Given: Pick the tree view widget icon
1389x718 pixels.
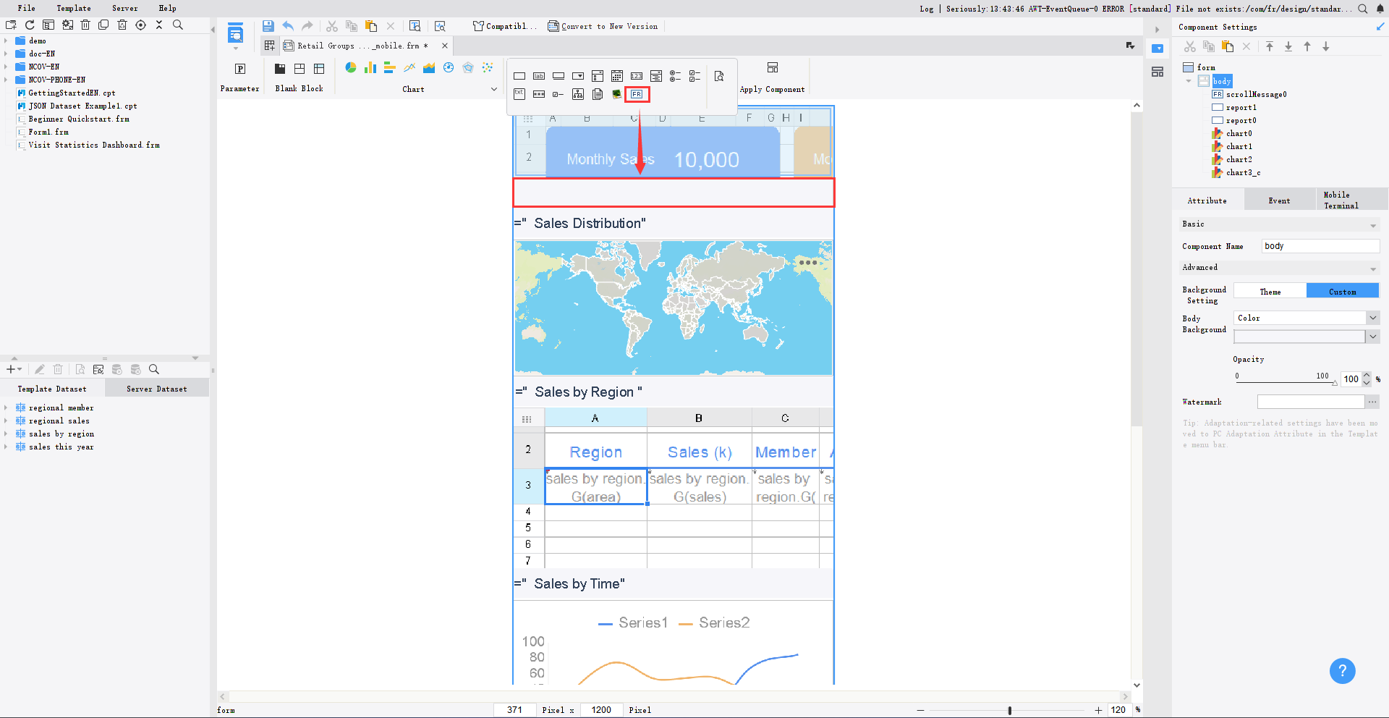Looking at the screenshot, I should click(x=578, y=94).
